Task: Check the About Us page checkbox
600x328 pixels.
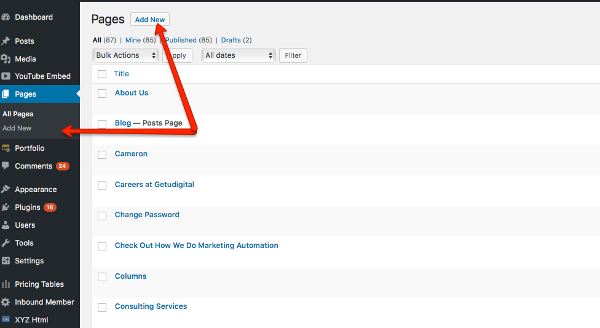Action: 102,94
